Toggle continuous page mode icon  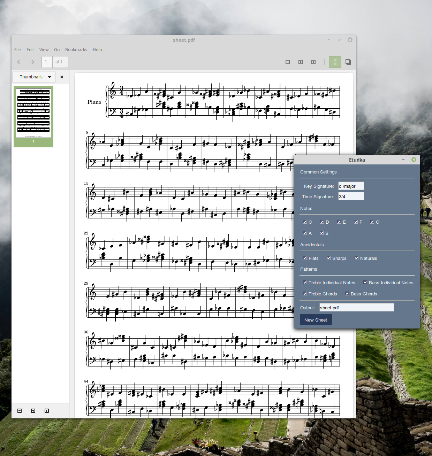335,62
